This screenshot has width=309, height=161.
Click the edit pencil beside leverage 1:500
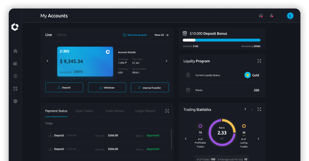pos(126,63)
